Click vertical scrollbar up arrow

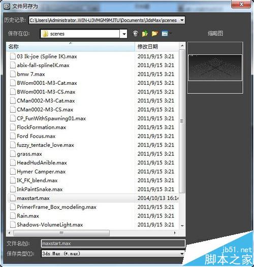[182, 46]
